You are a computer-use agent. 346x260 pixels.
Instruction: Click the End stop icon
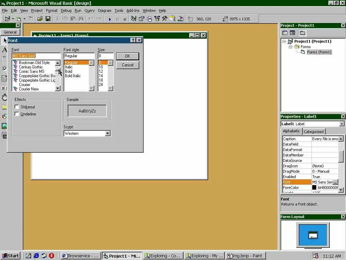click(x=125, y=19)
